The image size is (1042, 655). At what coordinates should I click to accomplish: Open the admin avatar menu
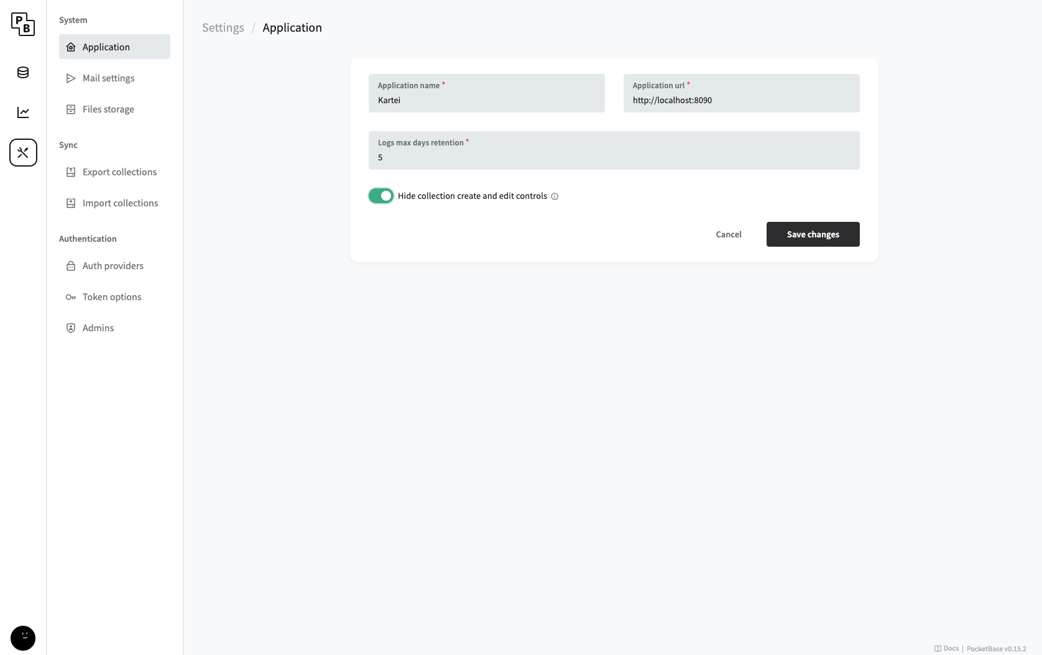(x=23, y=638)
